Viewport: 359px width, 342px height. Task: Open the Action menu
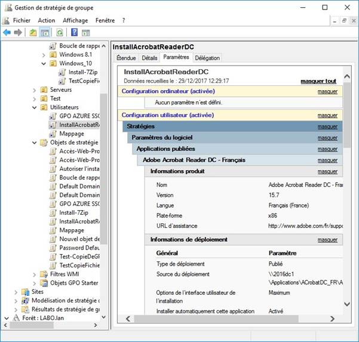pyautogui.click(x=47, y=20)
